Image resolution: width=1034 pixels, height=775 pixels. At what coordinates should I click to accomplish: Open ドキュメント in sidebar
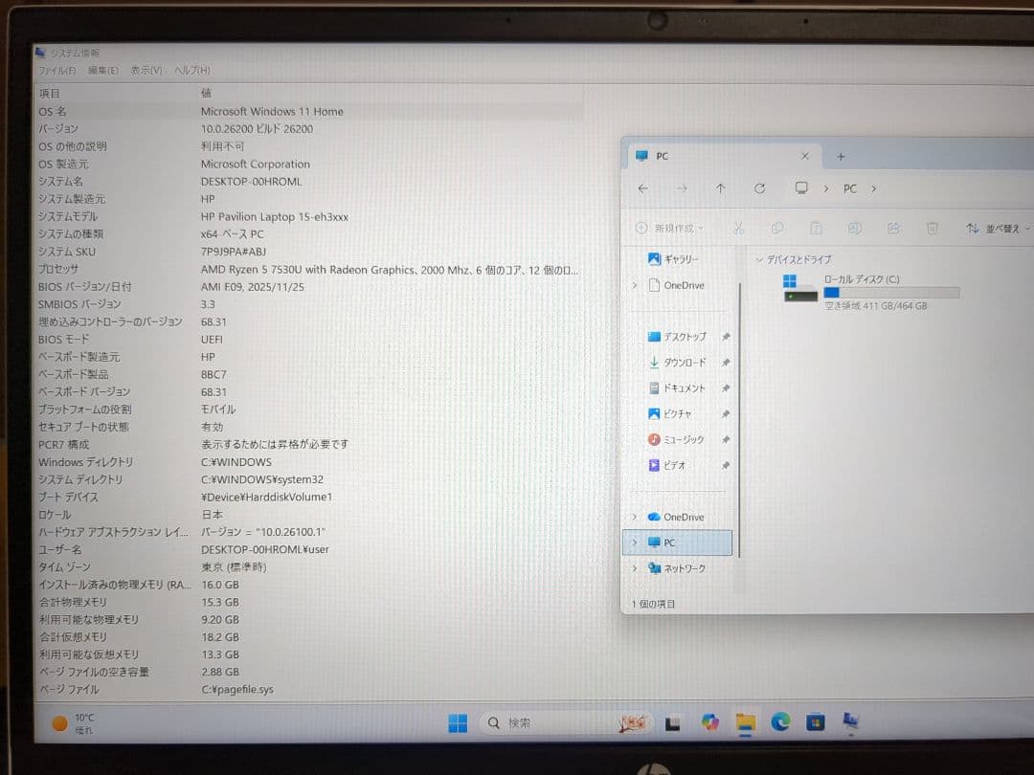tap(677, 388)
